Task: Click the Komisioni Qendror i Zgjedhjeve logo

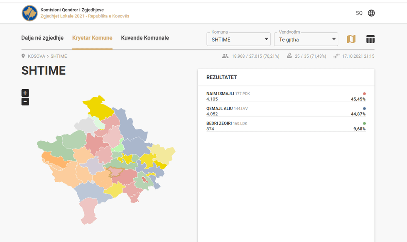Action: (x=29, y=13)
